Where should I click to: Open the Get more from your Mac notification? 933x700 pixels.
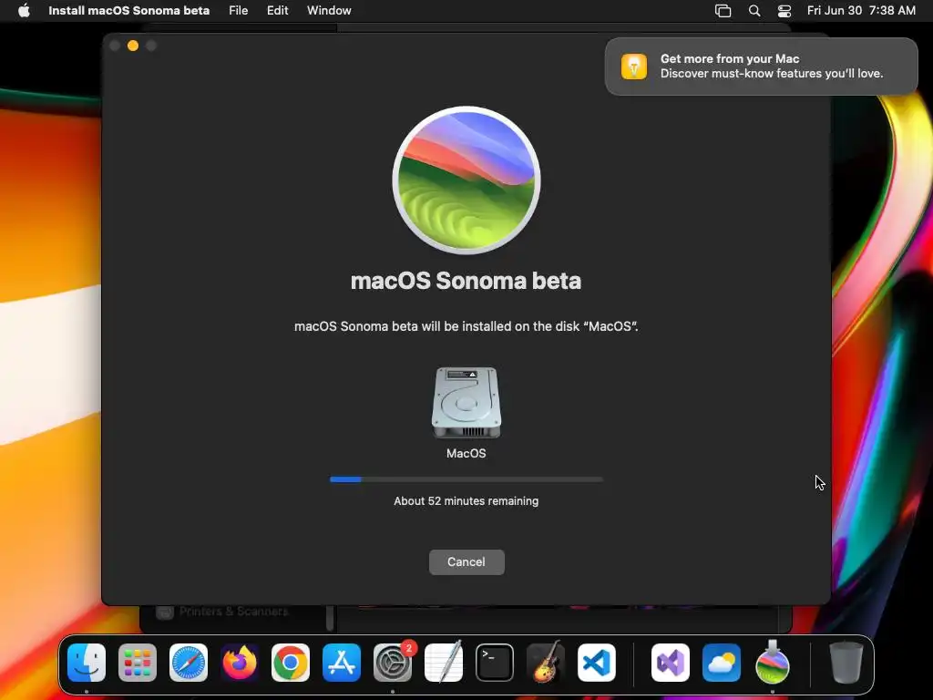(761, 66)
